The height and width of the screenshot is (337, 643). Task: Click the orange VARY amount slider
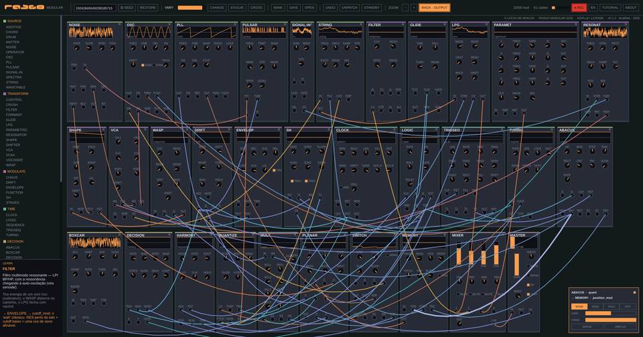[x=190, y=8]
